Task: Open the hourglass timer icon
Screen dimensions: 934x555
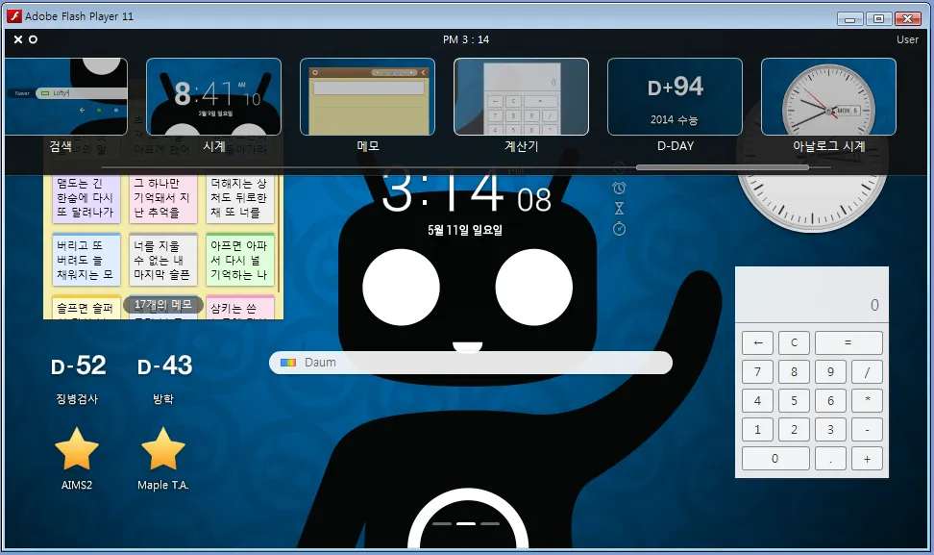Action: point(620,209)
